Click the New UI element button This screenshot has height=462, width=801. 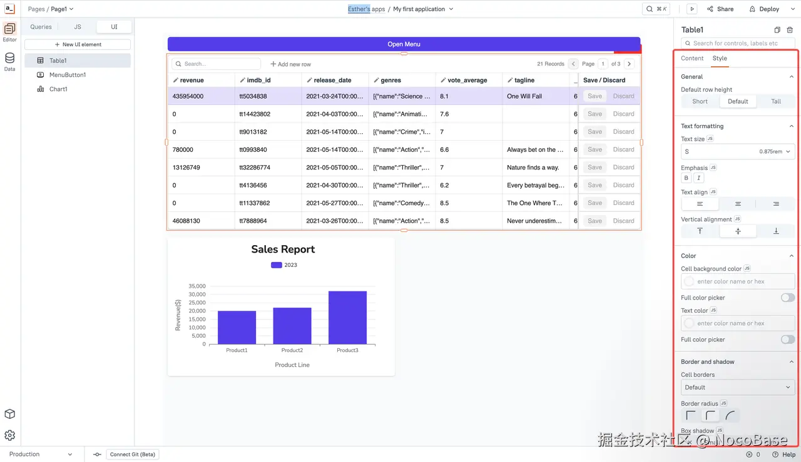pos(77,44)
